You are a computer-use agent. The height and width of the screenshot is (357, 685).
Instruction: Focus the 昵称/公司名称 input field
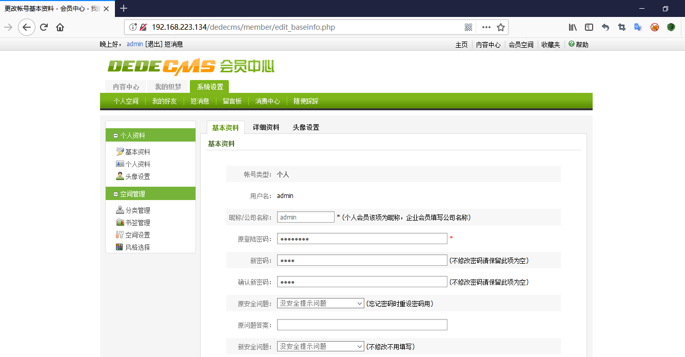pos(306,217)
